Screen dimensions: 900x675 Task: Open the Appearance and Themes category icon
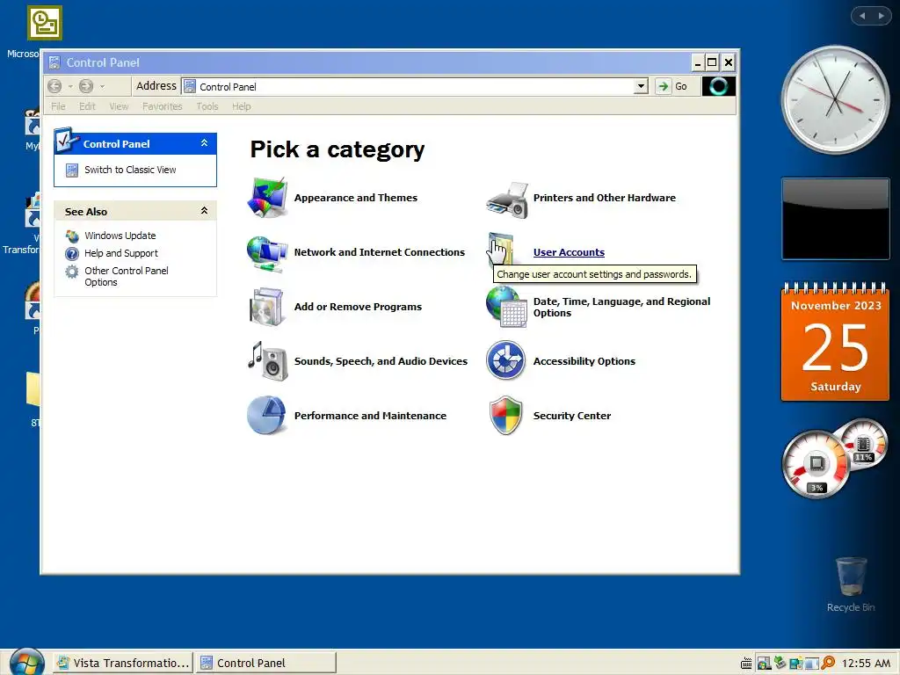tap(267, 198)
